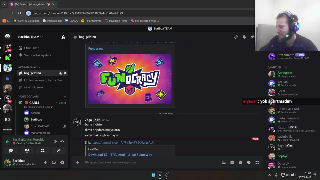Screen dimensions: 320x180
Task: Invite members icon beside Baribba TEAM
Action: [63, 37]
